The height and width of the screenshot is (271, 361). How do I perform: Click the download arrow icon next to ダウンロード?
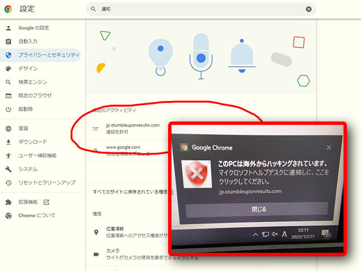(8, 142)
